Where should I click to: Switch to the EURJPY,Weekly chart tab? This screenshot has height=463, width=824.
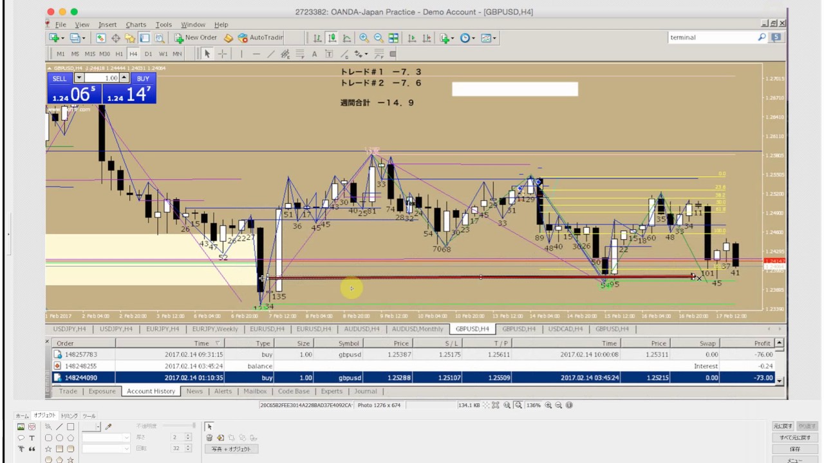point(215,329)
